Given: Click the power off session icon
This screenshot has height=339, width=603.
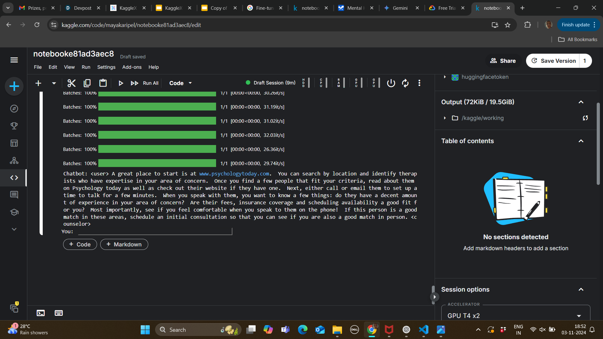Looking at the screenshot, I should 391,83.
